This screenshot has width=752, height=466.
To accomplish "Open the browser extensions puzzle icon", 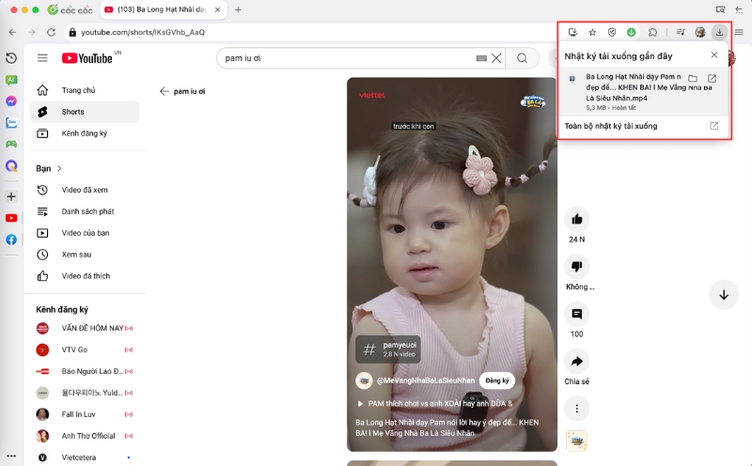I will pos(653,32).
